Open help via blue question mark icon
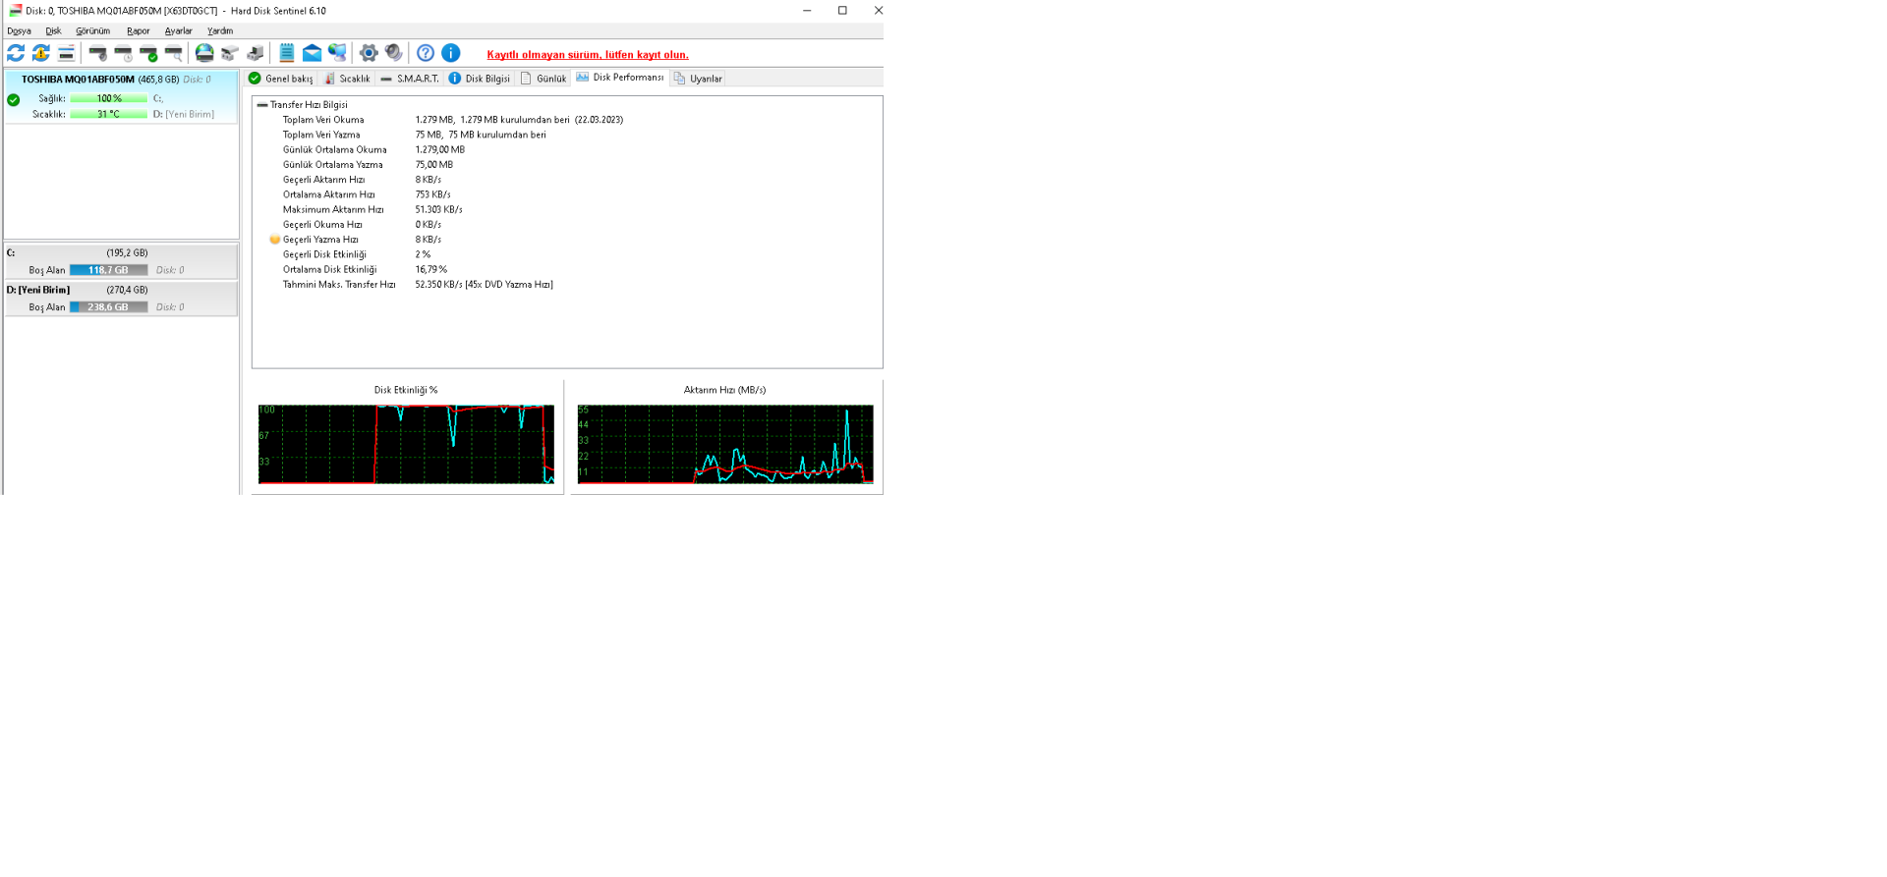 (426, 53)
